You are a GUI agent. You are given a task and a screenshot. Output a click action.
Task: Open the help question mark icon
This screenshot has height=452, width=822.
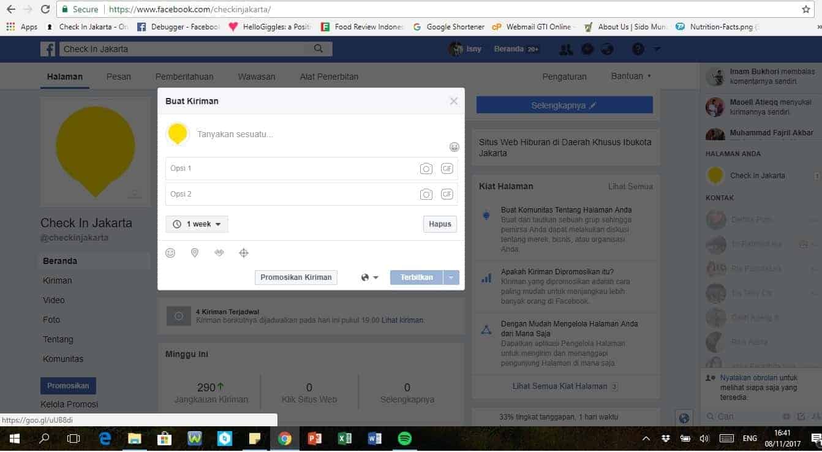(x=638, y=49)
